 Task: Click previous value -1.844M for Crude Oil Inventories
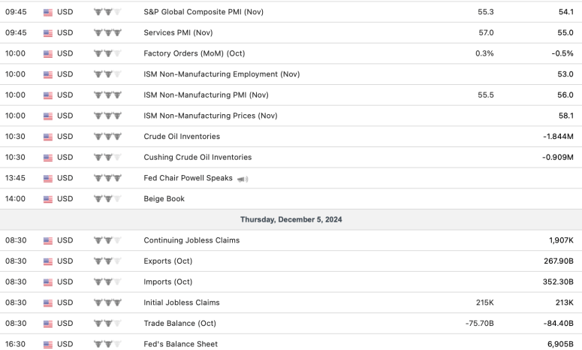pos(558,137)
